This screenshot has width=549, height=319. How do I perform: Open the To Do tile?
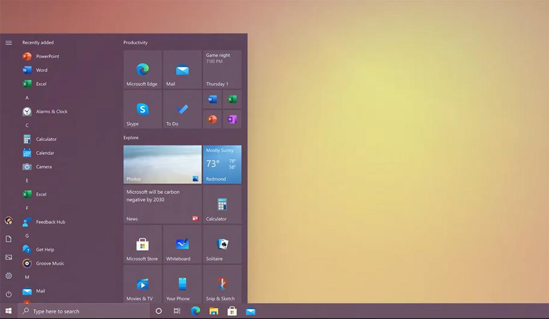pyautogui.click(x=182, y=109)
